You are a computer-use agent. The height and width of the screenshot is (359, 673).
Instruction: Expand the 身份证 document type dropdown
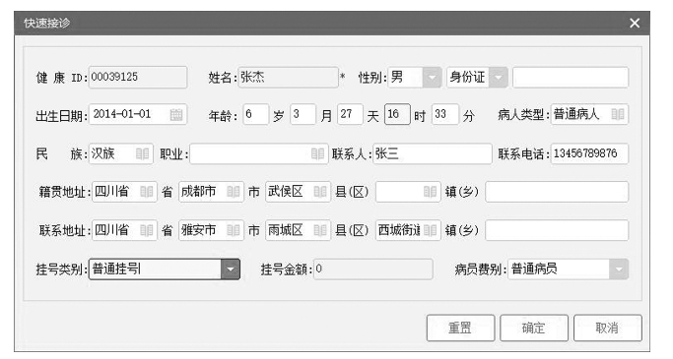pyautogui.click(x=499, y=78)
